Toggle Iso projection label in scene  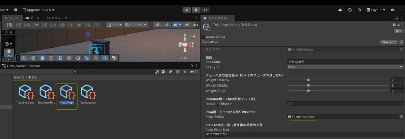185,58
